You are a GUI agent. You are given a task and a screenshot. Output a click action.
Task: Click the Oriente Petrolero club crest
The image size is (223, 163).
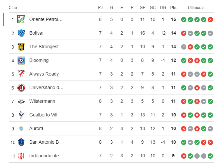(x=21, y=19)
